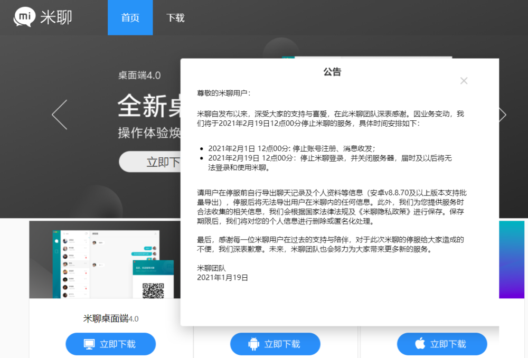Download the iOS version via Apple 立即下载
Image resolution: width=528 pixels, height=358 pixels.
[442, 344]
